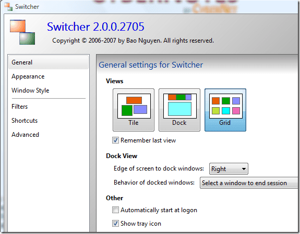Image resolution: width=300 pixels, height=234 pixels.
Task: Toggle Remember last view checkbox
Action: pos(115,140)
